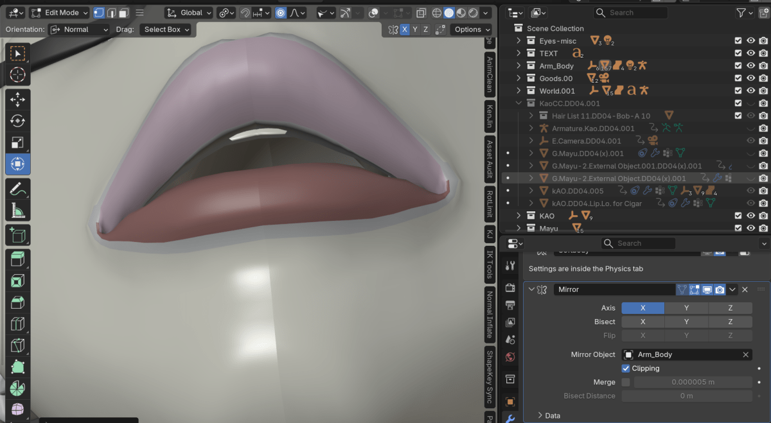Activate the Rotate tool
Viewport: 771px width, 423px height.
click(17, 121)
